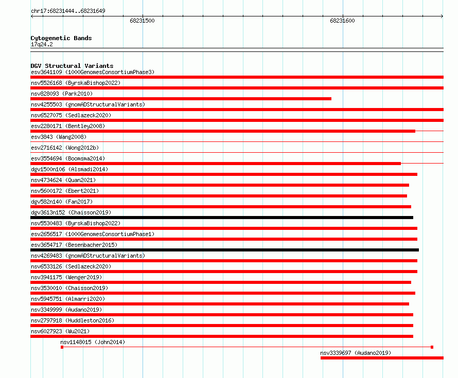Open the DGV Structural Variants track title
This screenshot has height=378, width=458.
(72, 66)
